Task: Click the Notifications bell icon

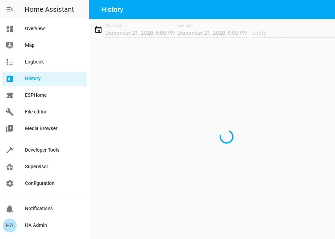Action: 10,208
